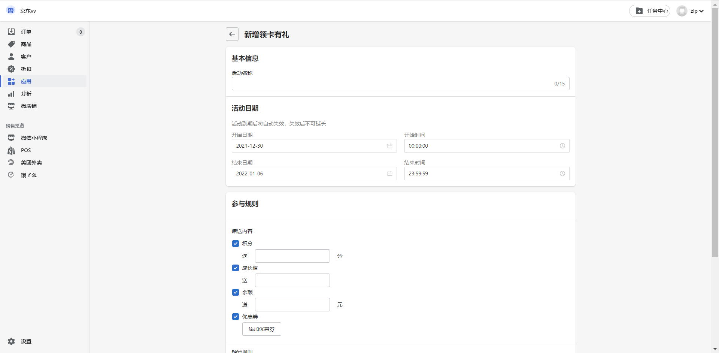This screenshot has width=719, height=353.
Task: Click the 商品 tag icon
Action: coord(11,44)
